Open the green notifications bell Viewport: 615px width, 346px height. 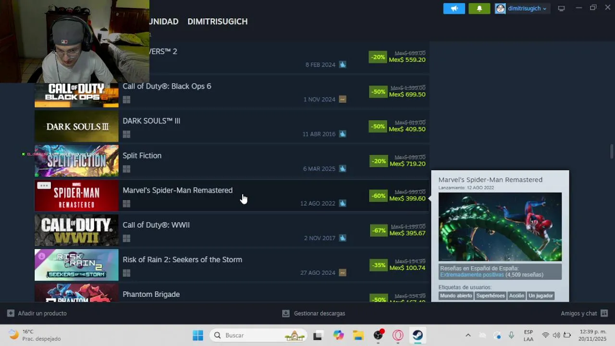point(479,9)
